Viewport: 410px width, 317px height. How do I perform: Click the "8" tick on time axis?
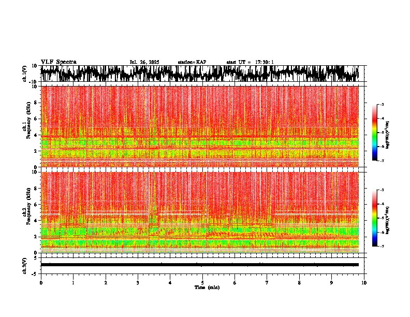click(299, 283)
